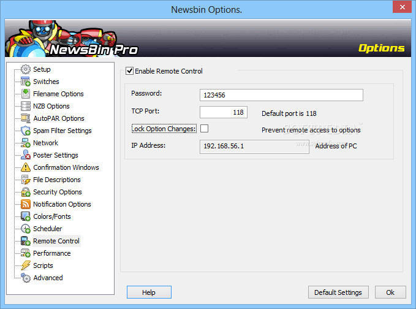The image size is (416, 309).
Task: Click the 'IP Address:' label
Action: tap(148, 145)
